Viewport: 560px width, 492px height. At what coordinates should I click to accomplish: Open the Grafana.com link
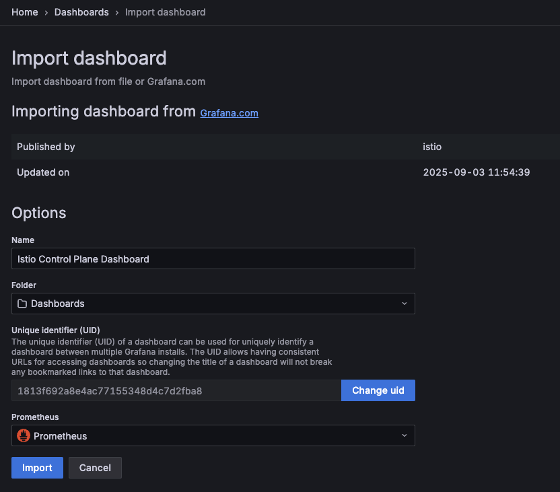point(229,113)
